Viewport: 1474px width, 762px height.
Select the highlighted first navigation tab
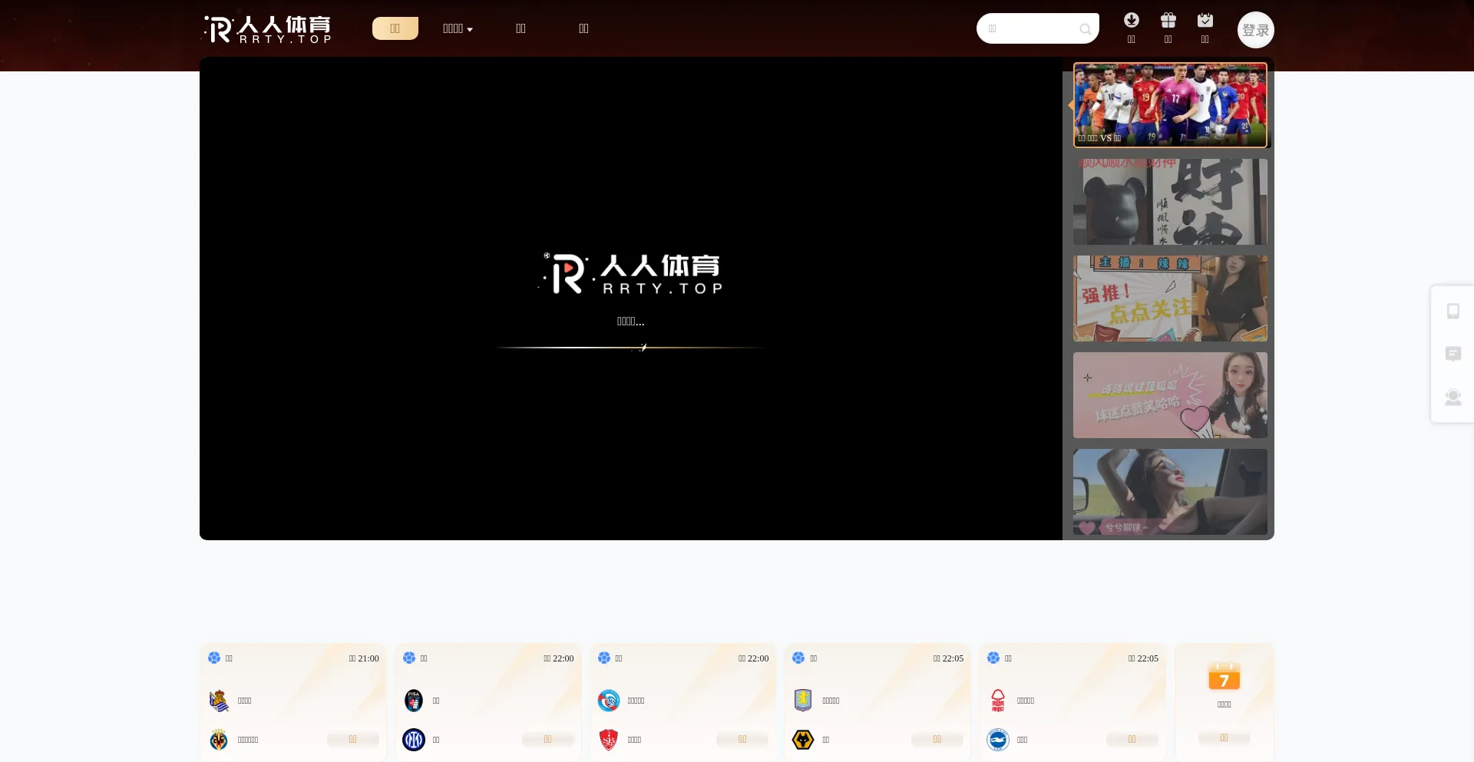coord(395,28)
